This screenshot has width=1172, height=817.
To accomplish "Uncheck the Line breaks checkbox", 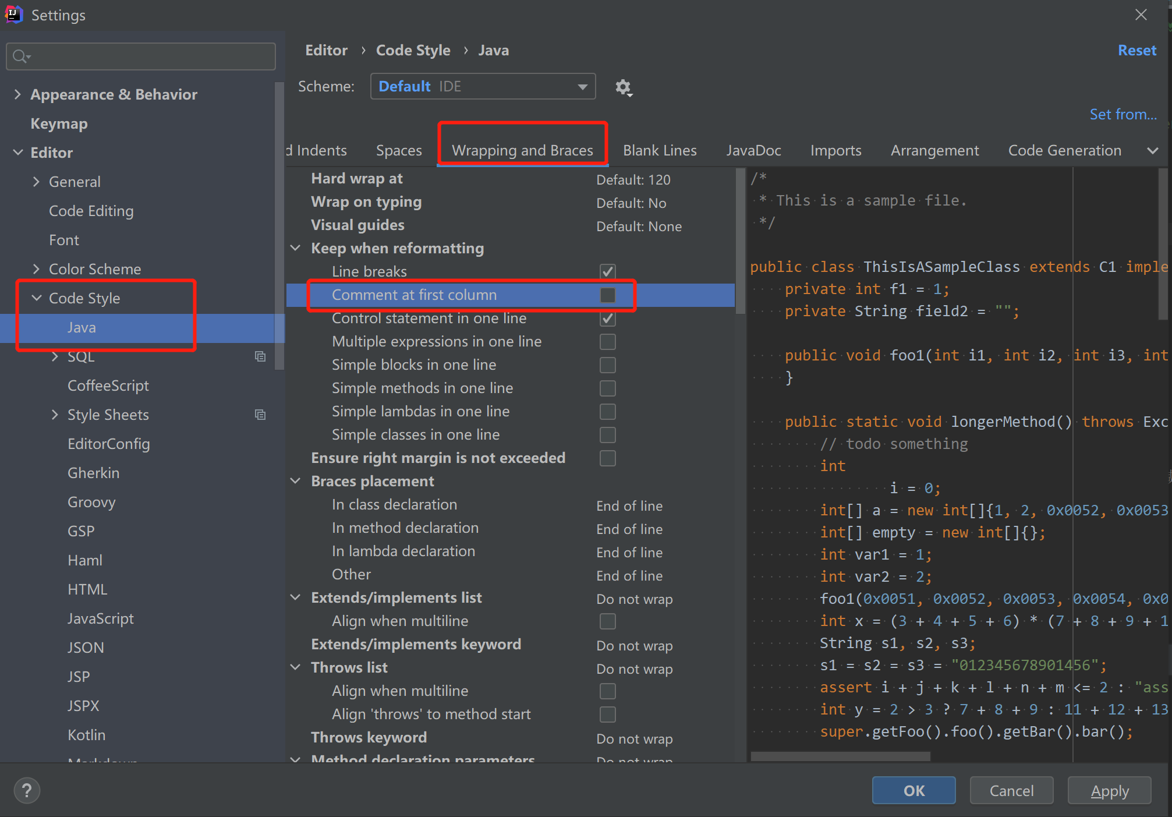I will point(607,272).
